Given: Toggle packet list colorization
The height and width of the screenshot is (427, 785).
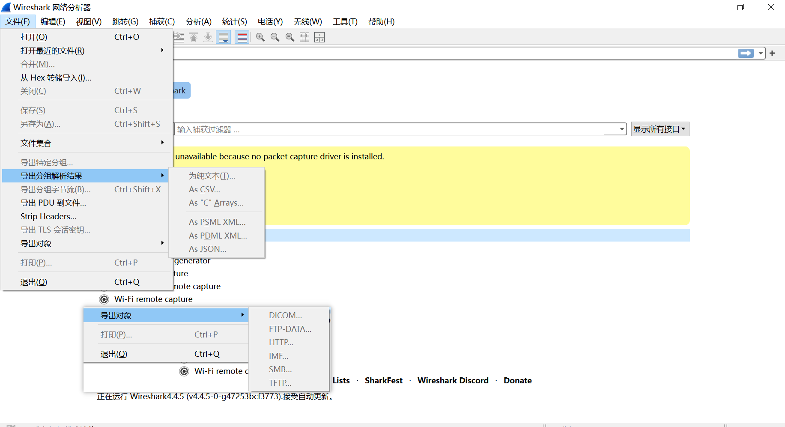Looking at the screenshot, I should (x=242, y=37).
